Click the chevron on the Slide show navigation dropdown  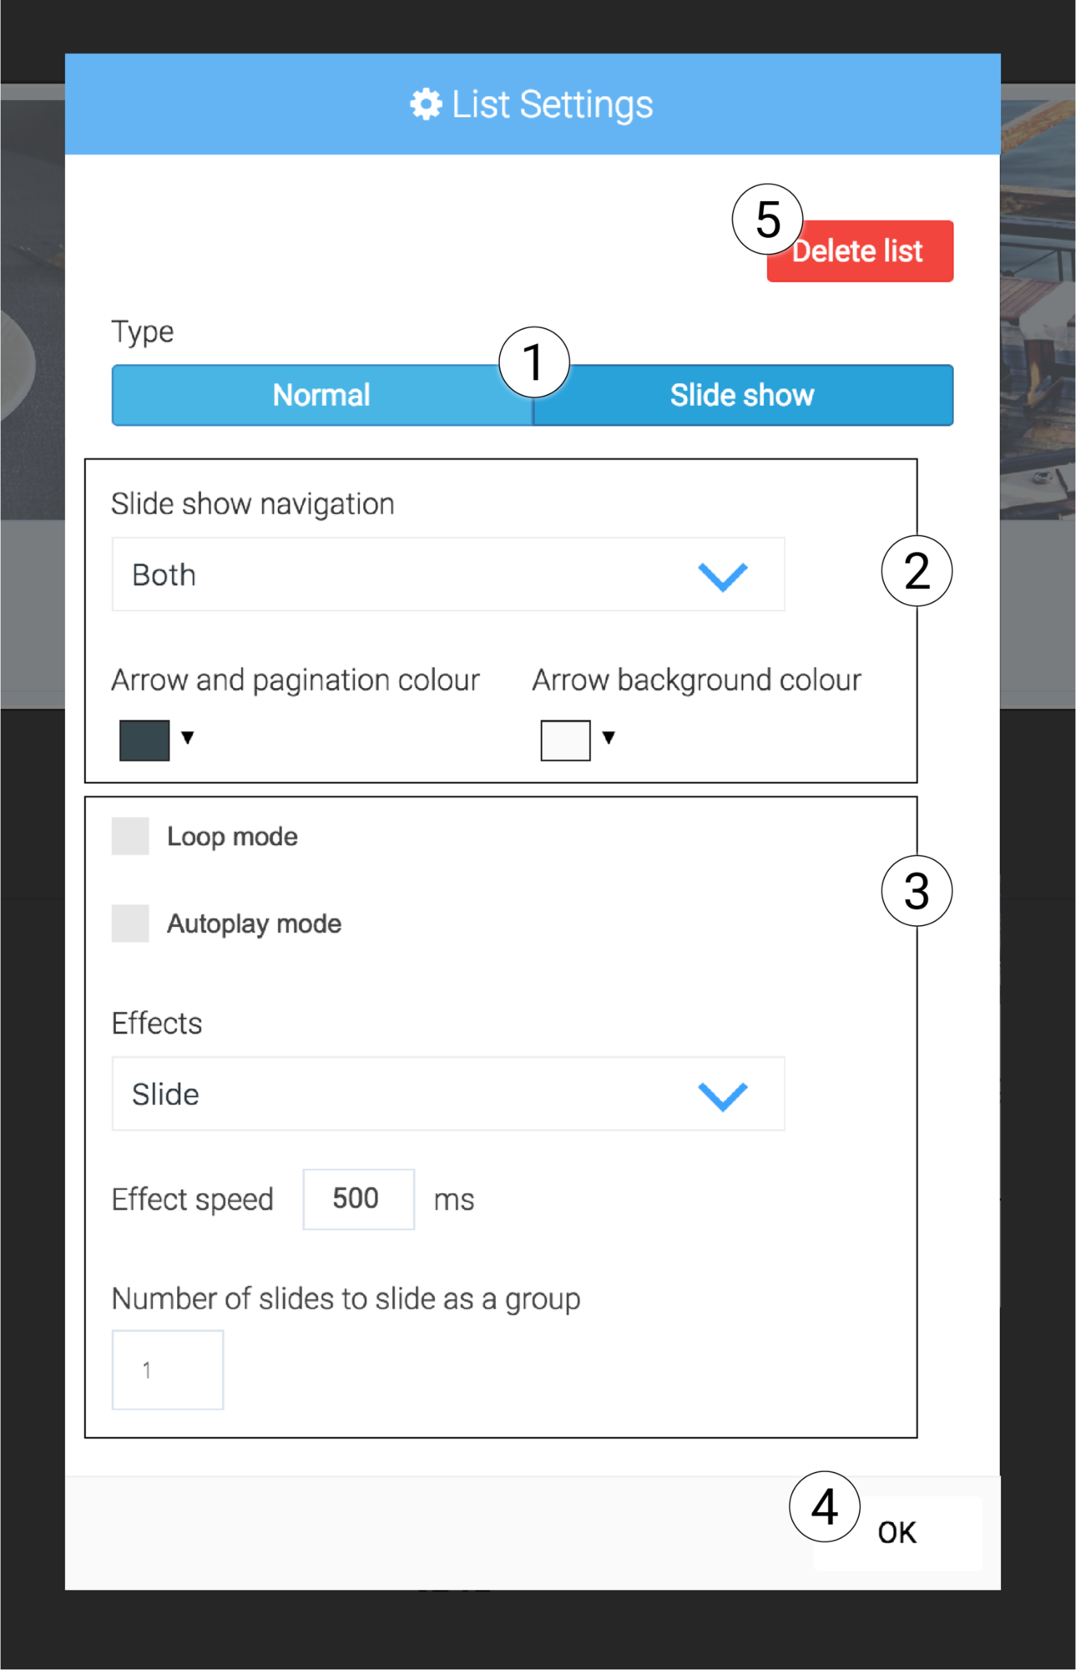724,574
